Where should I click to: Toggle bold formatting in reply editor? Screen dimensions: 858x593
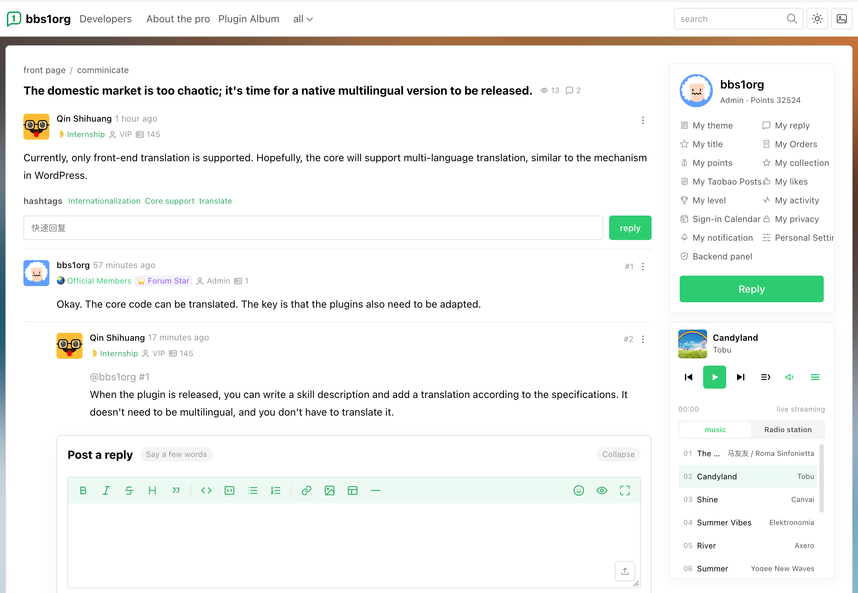[x=83, y=490]
